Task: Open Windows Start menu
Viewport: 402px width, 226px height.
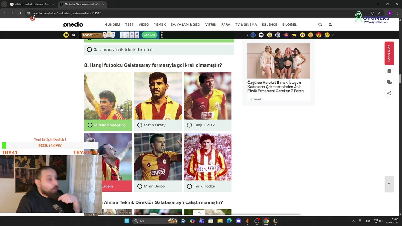Action: click(127, 221)
